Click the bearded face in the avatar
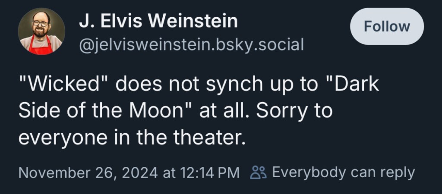The image size is (442, 194). click(x=41, y=27)
